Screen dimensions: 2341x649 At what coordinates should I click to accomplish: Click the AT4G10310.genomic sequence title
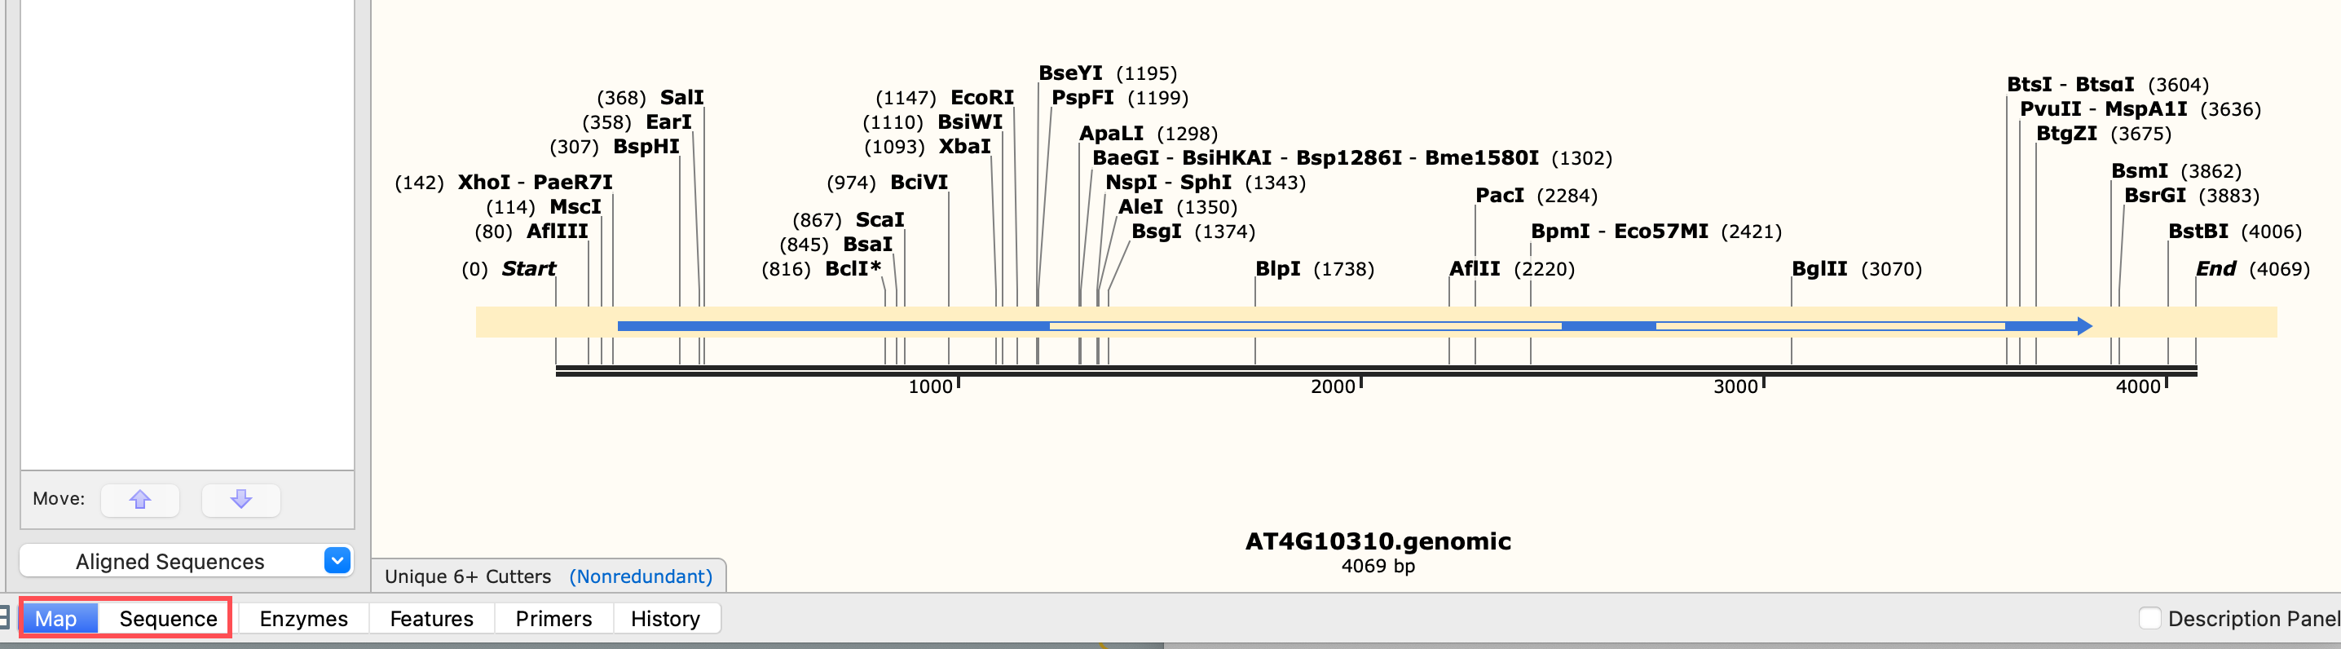[1378, 541]
